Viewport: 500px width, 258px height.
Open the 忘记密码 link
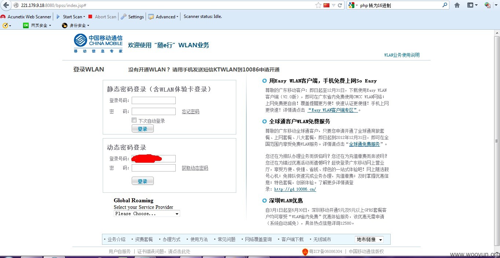point(190,111)
